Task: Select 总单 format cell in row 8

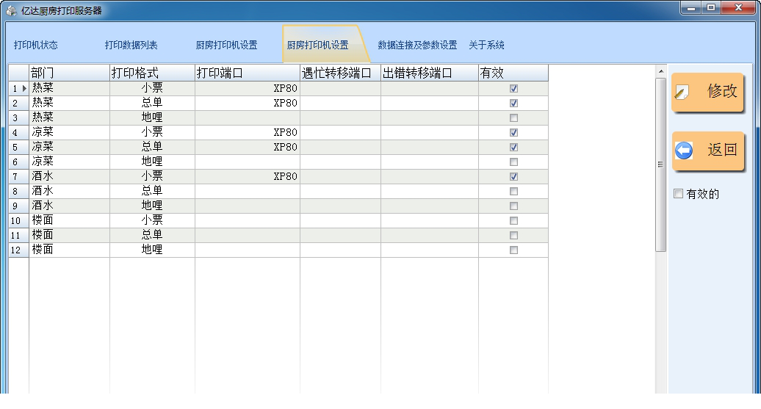Action: (152, 191)
